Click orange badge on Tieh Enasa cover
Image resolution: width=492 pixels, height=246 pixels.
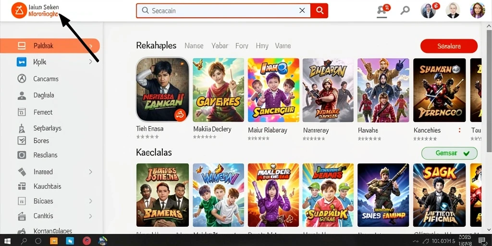click(x=181, y=115)
